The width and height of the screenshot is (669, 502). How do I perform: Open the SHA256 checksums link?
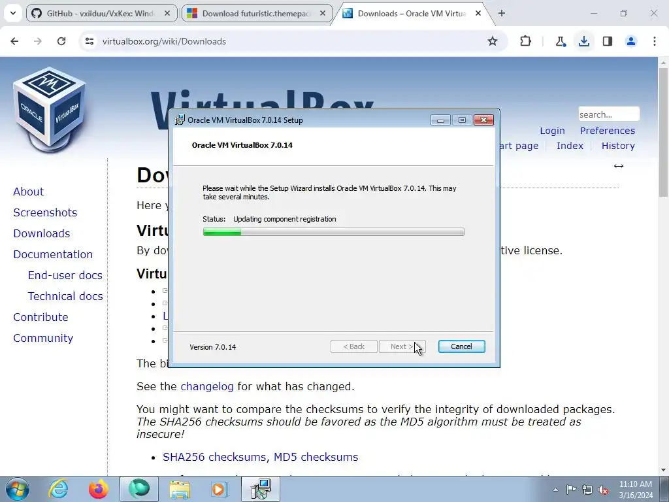click(214, 457)
